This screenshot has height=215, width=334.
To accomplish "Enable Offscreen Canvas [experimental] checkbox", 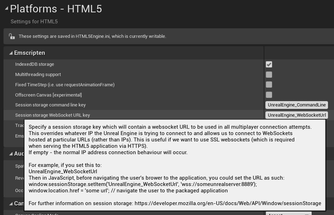I will point(269,95).
